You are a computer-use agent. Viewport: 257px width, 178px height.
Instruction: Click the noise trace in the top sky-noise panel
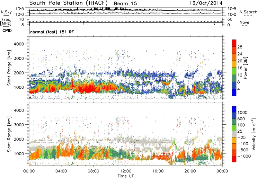coord(126,10)
